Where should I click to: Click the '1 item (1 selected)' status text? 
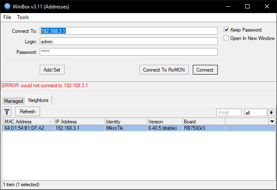[x=21, y=185]
